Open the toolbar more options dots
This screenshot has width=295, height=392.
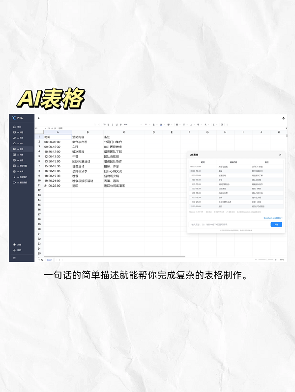pos(227,124)
